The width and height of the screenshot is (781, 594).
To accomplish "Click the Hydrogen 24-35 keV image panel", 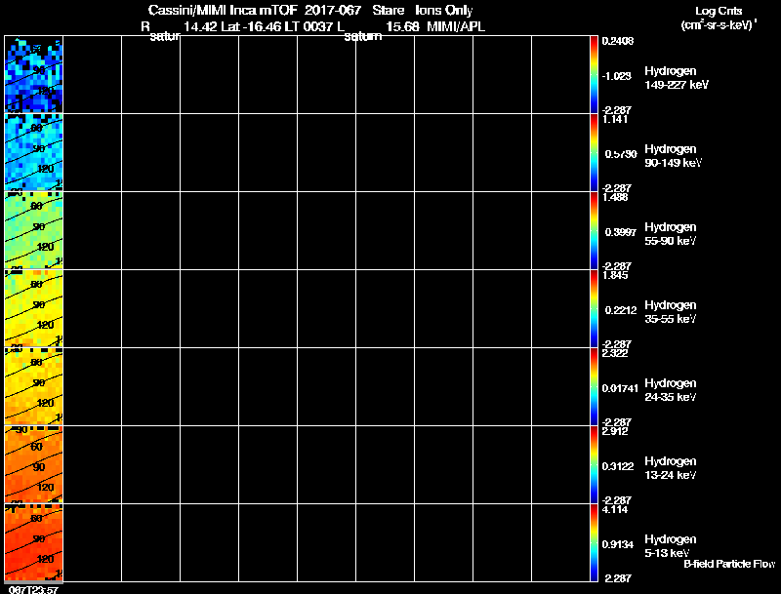I will coord(34,386).
